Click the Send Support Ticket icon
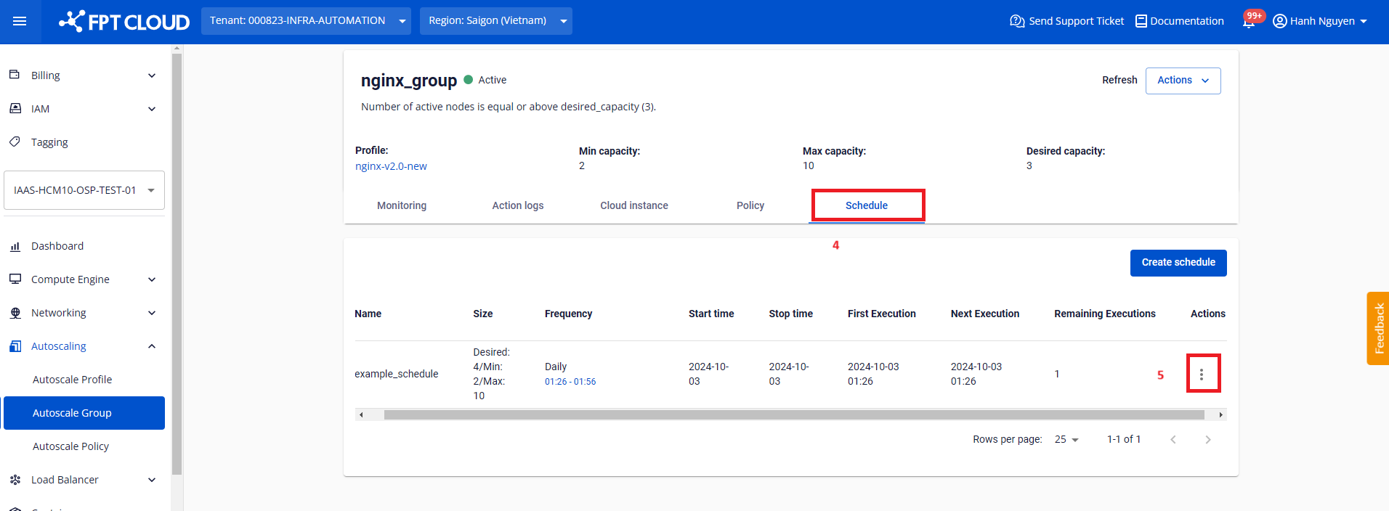Image resolution: width=1389 pixels, height=511 pixels. tap(1017, 21)
